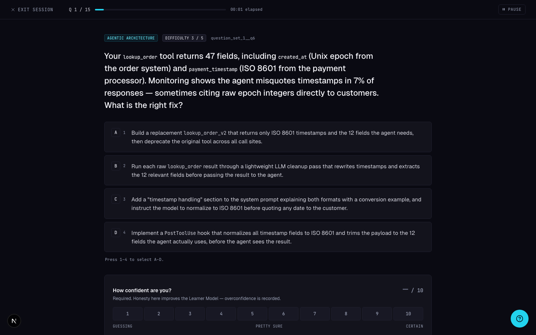Click the pause bars icon

[504, 10]
